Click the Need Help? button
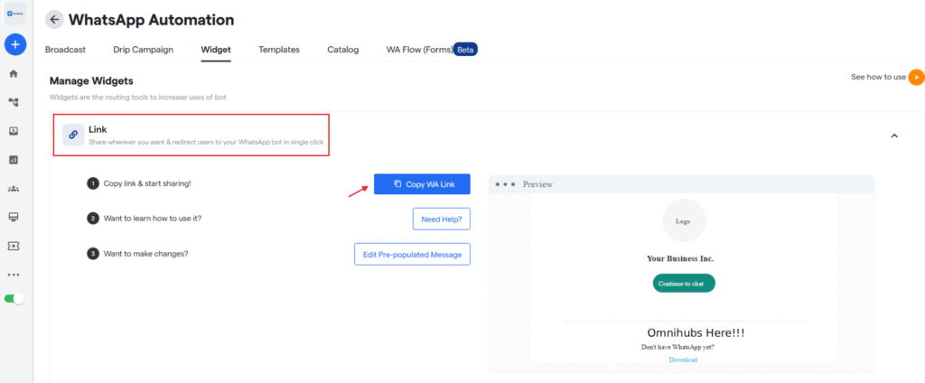Viewport: 925px width, 383px height. [x=442, y=219]
